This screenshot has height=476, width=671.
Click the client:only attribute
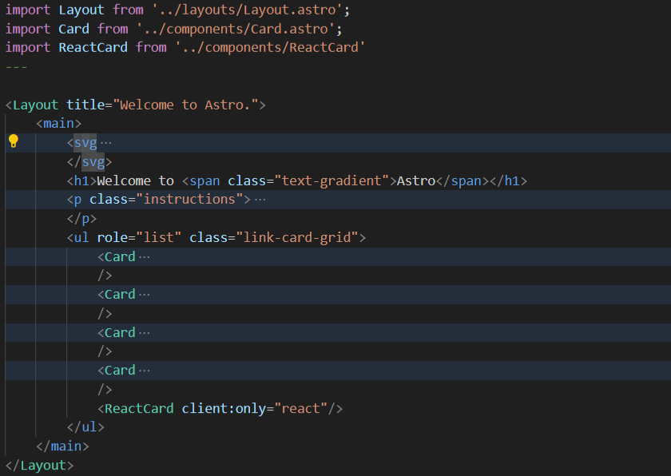(224, 409)
